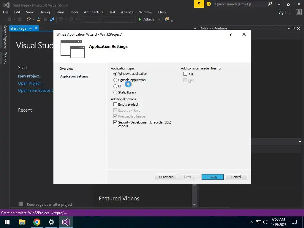Open the Undo history dropdown arrow
304x228 pixels.
pyautogui.click(x=66, y=19)
